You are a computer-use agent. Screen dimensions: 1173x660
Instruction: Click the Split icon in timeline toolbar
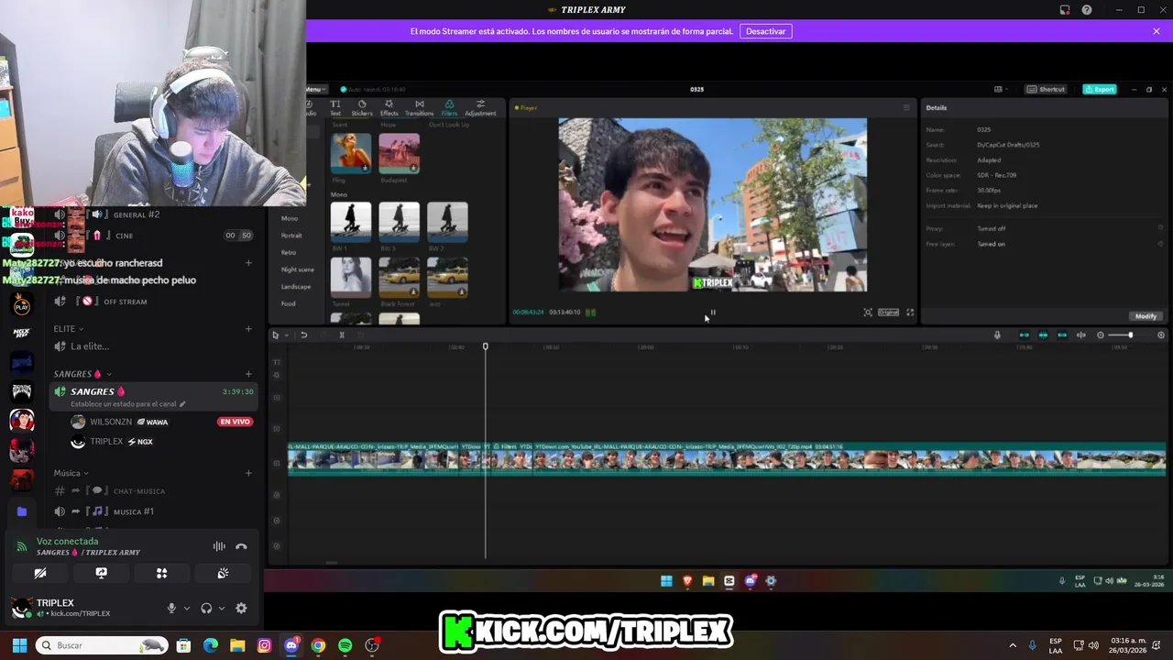point(342,335)
